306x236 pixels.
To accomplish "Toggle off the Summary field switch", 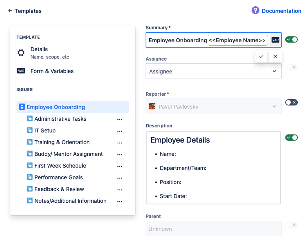I will click(x=292, y=39).
